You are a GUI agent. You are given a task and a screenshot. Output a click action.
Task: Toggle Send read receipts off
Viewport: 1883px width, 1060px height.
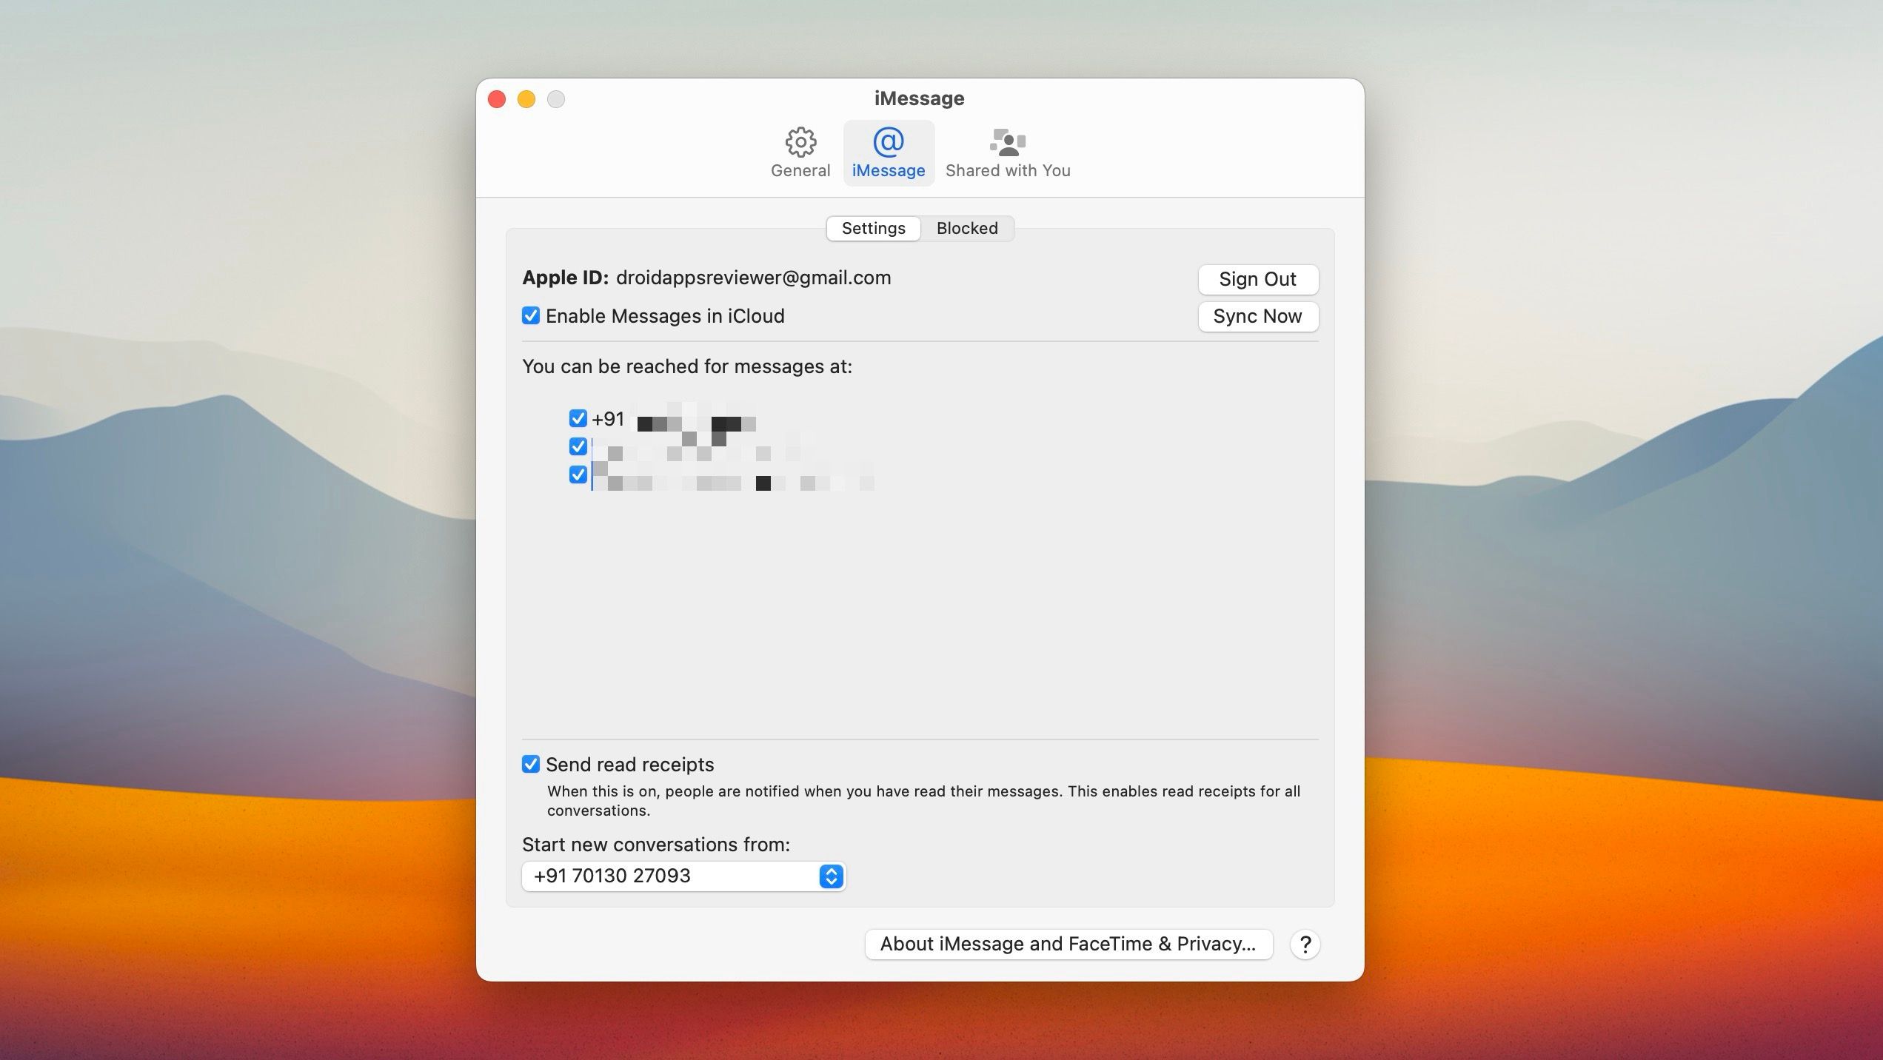530,764
